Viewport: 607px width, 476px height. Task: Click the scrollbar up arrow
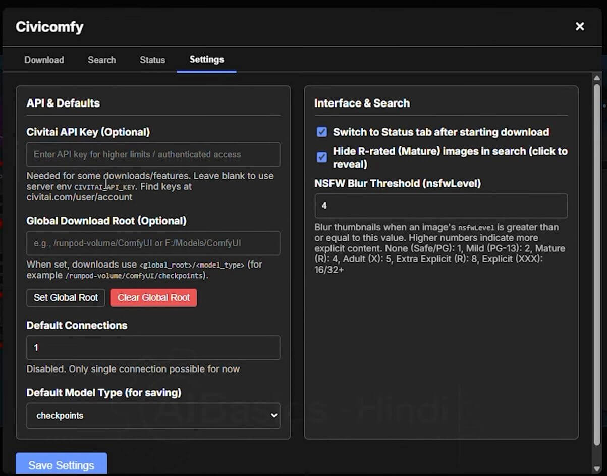click(x=597, y=78)
